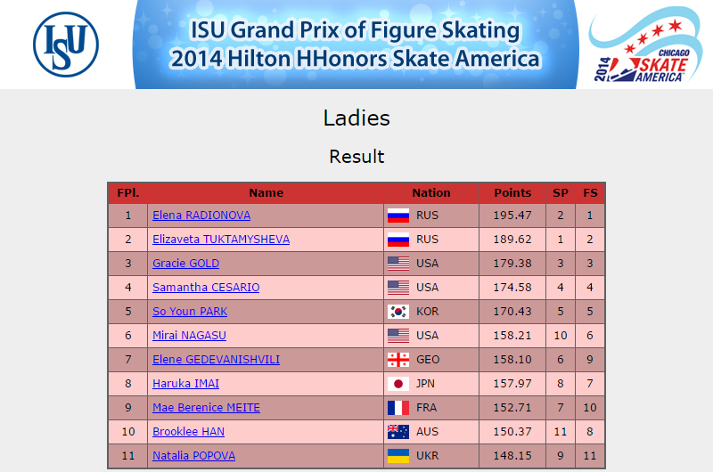Click the ISU logo

[x=66, y=45]
